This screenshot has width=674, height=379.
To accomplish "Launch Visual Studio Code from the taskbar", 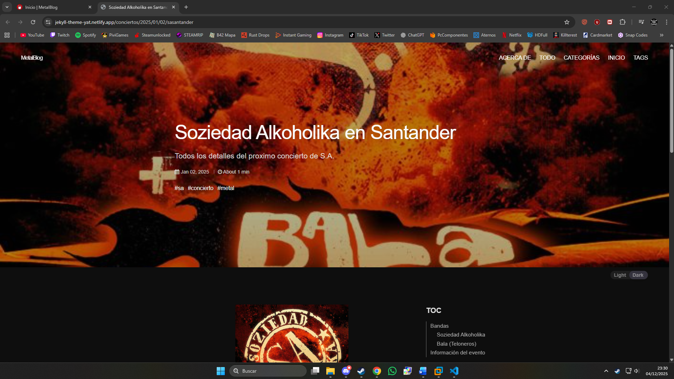I will click(454, 371).
